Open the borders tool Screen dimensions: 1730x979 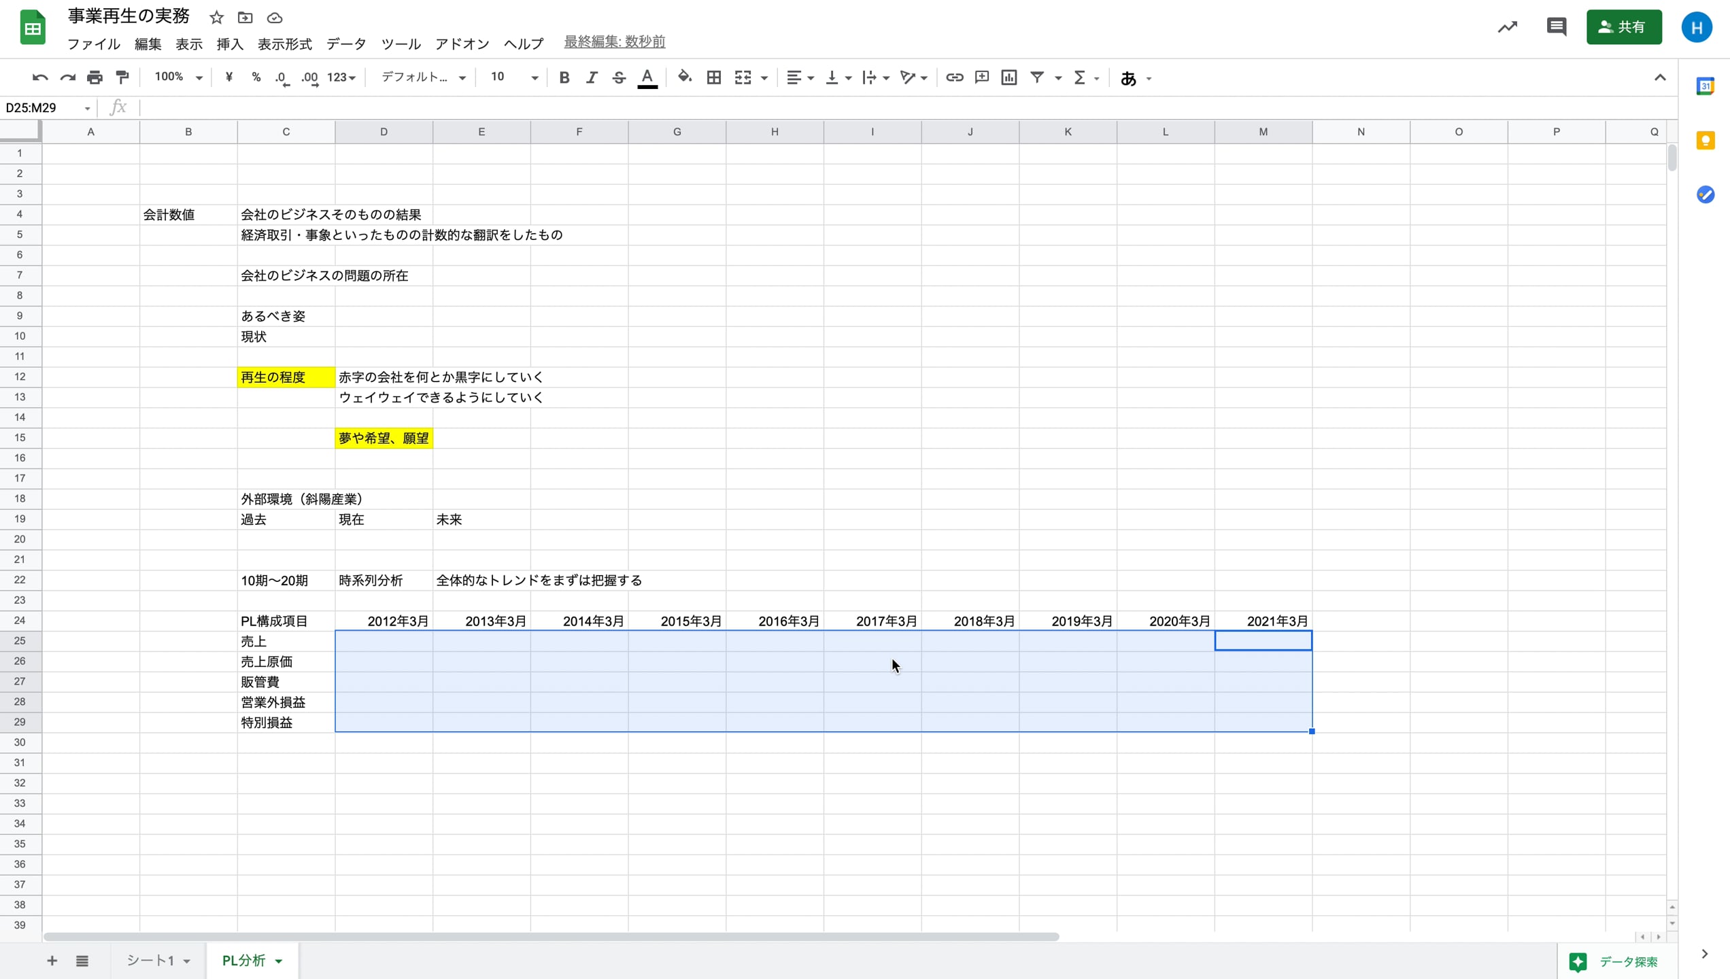(x=713, y=78)
